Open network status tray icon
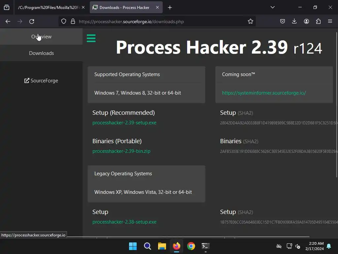 [289, 246]
